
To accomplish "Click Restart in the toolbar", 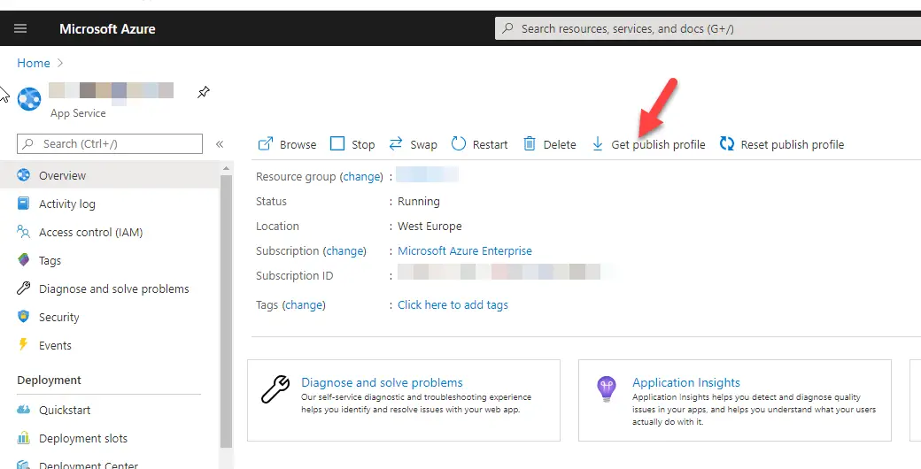I will pyautogui.click(x=490, y=144).
